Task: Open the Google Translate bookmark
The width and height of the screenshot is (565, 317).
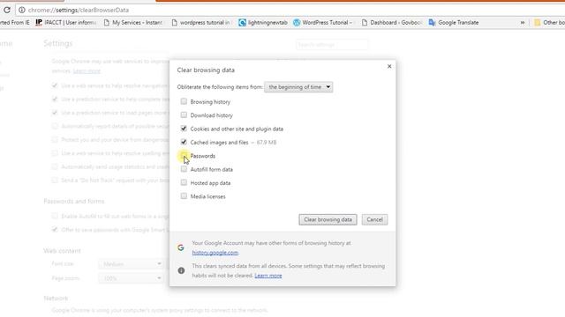Action: 453,23
